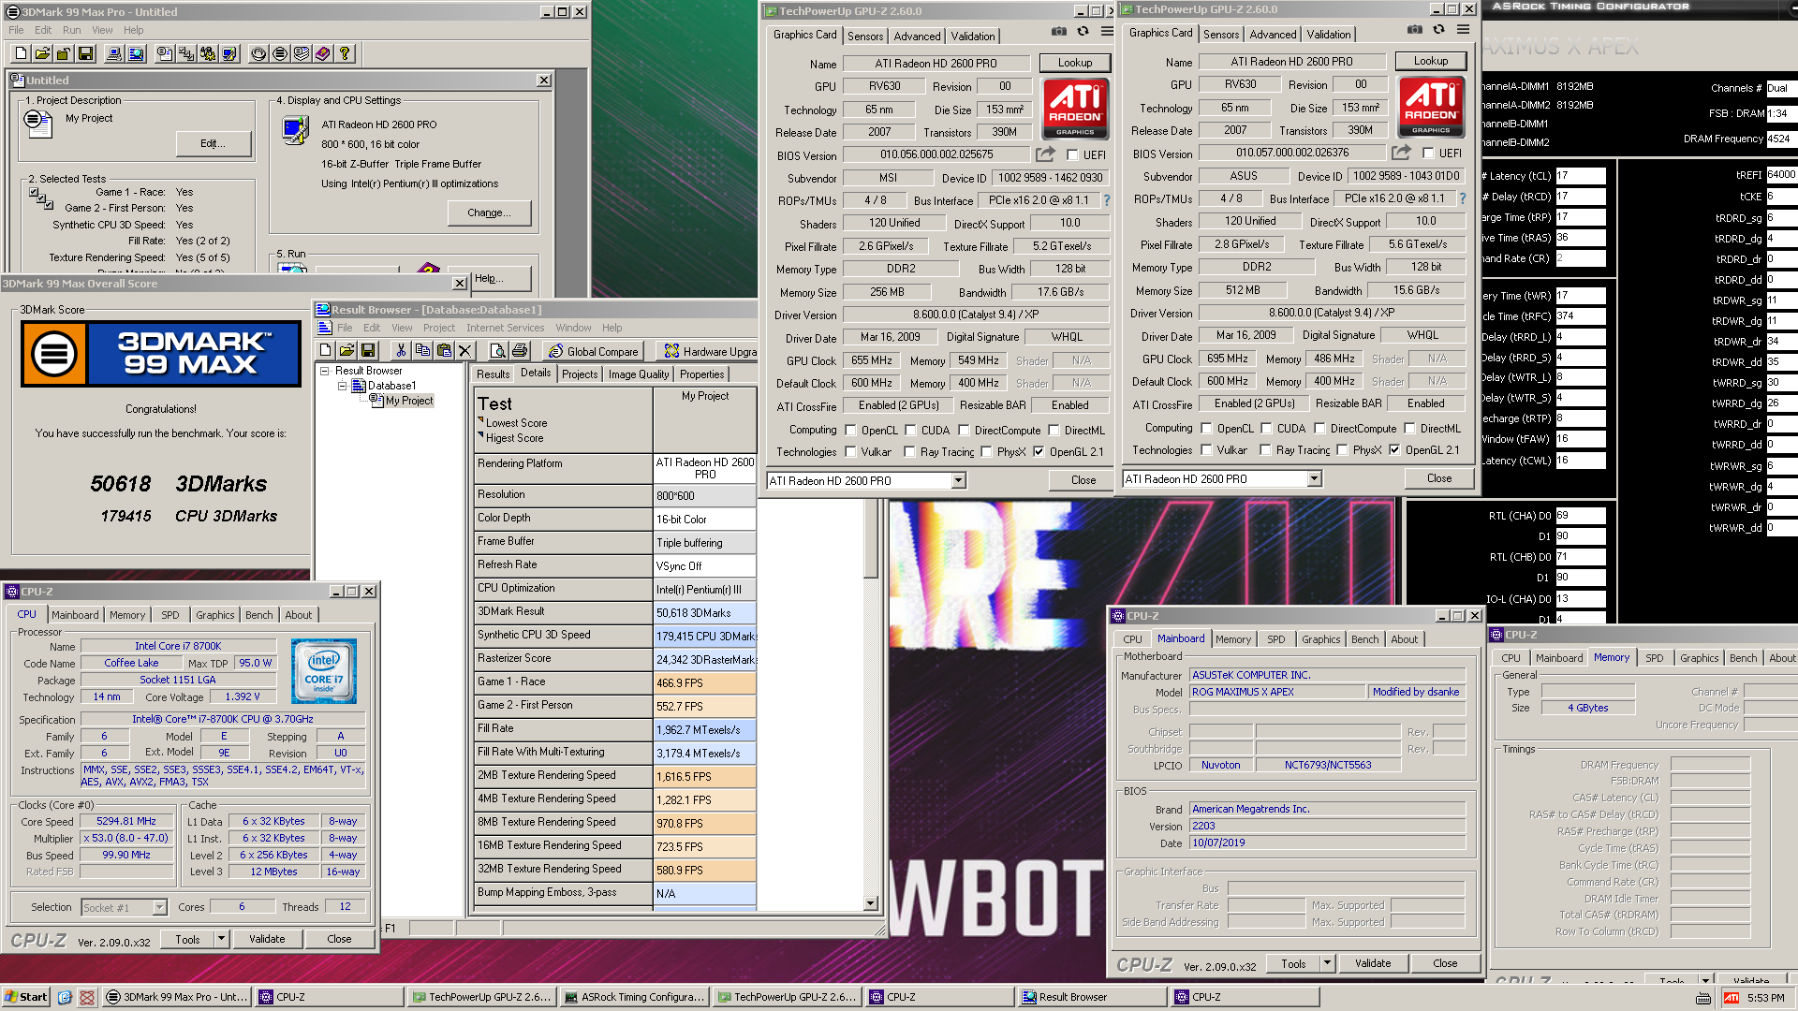Click scrollbar down arrow in Result Browser details
Viewport: 1798px width, 1011px height.
coord(871,903)
